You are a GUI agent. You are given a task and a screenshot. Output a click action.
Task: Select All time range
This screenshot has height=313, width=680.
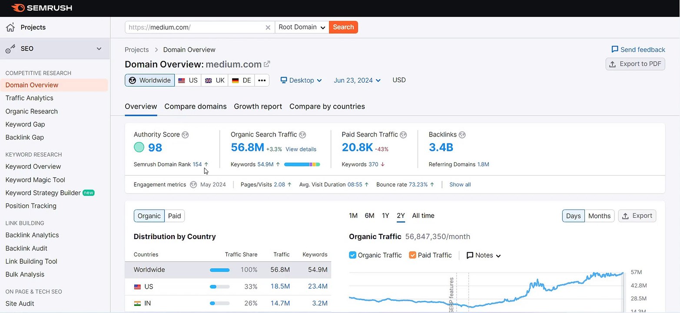click(423, 216)
